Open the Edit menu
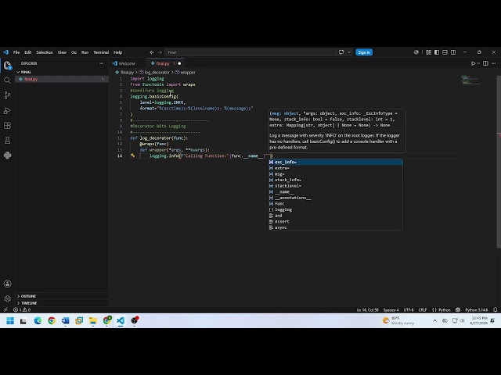This screenshot has width=501, height=375. (28, 52)
